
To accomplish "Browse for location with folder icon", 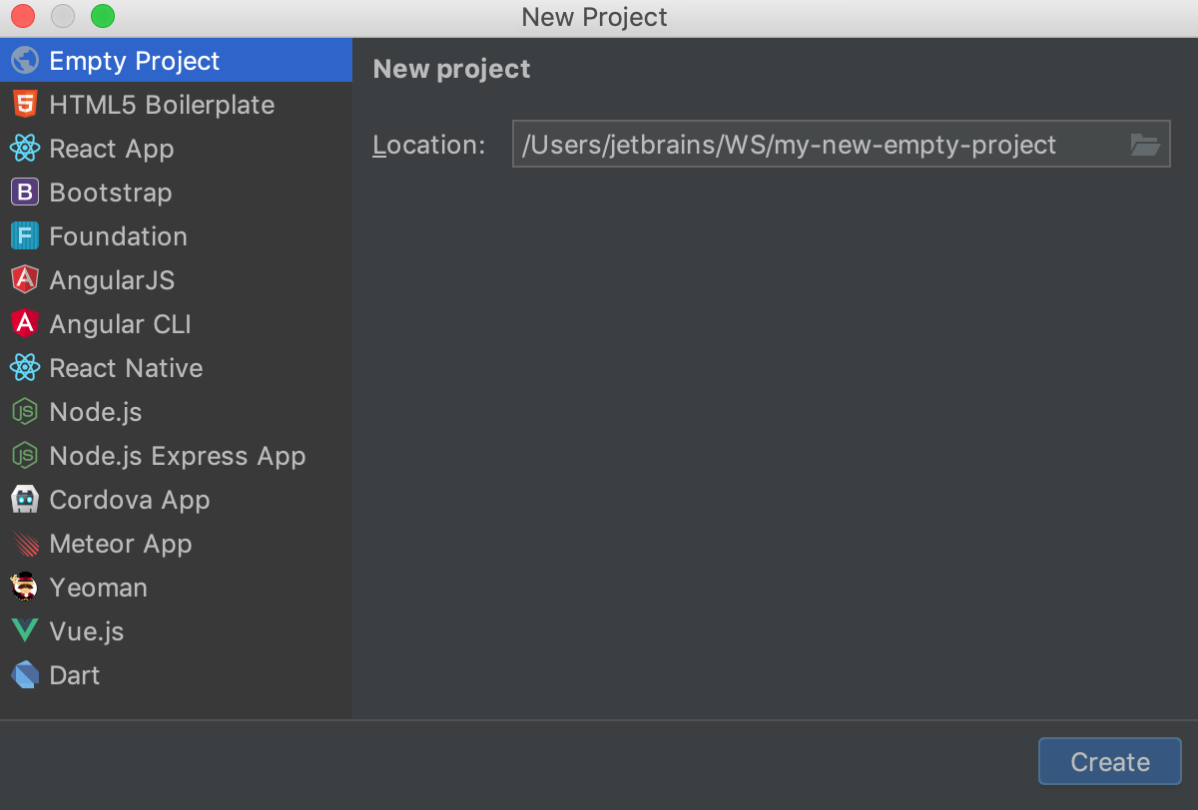I will [x=1145, y=145].
